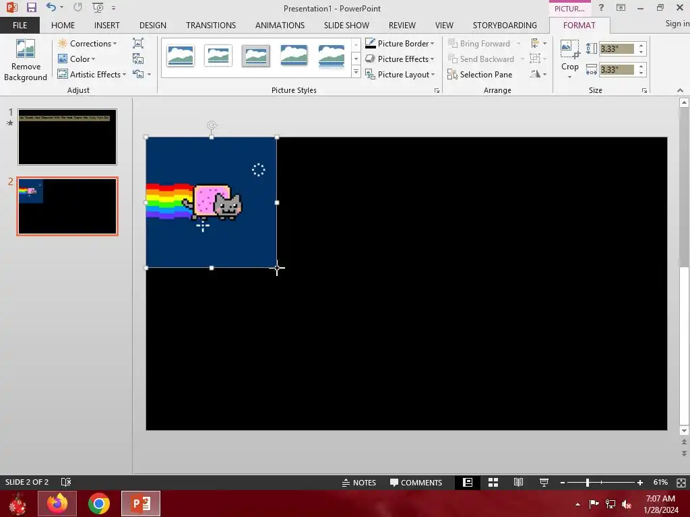Screen dimensions: 690x517
Task: Switch to Slide Sorter view
Action: pyautogui.click(x=493, y=482)
